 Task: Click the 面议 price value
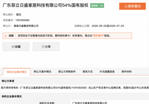(x=19, y=15)
